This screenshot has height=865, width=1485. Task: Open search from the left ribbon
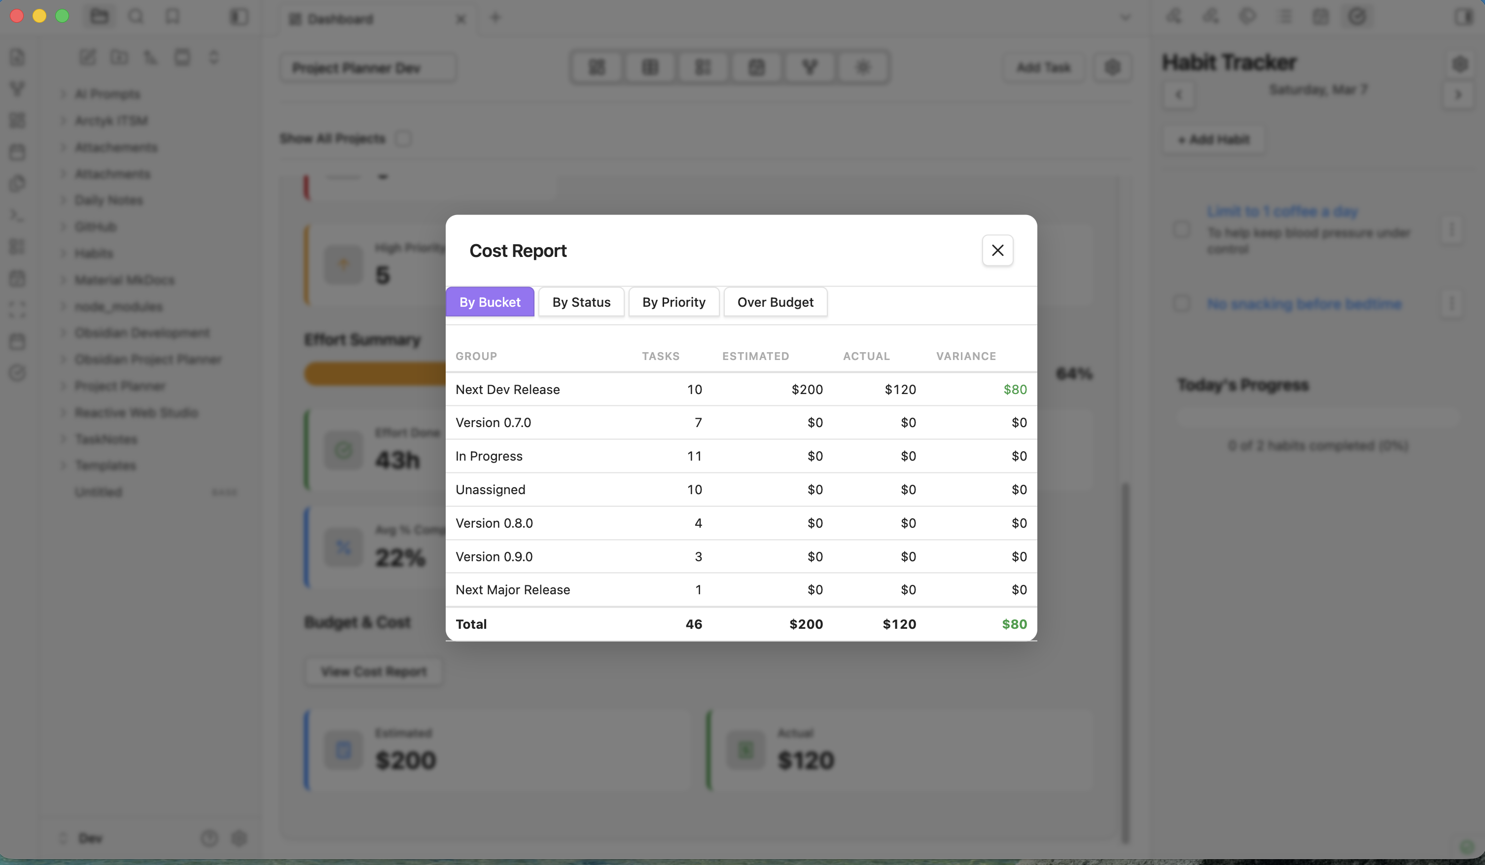click(x=135, y=16)
